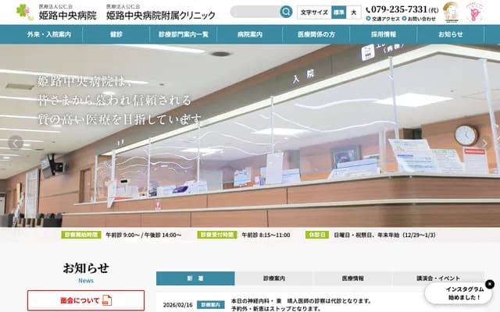Open the gold circular badge icon
Screen dimensions: 500x312
451,12
